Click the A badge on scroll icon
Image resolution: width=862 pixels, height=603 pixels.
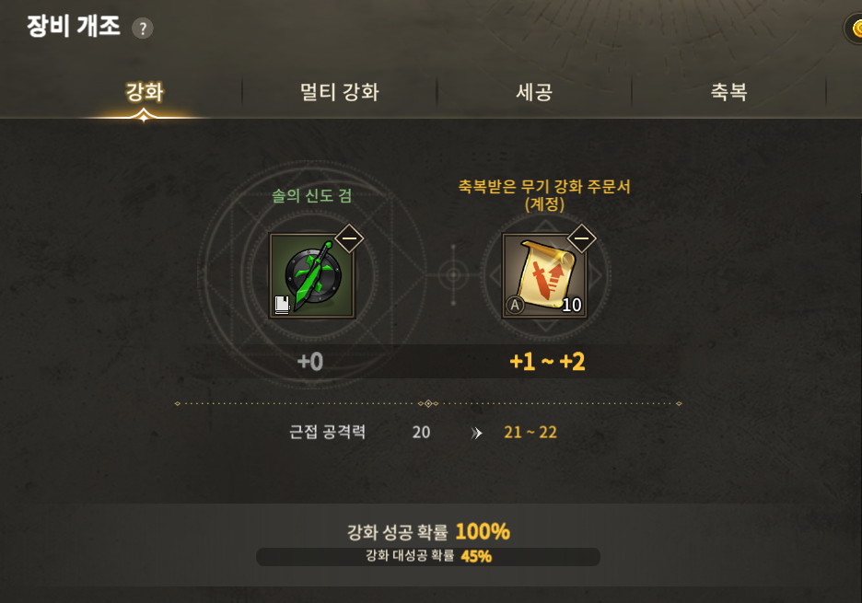click(515, 305)
